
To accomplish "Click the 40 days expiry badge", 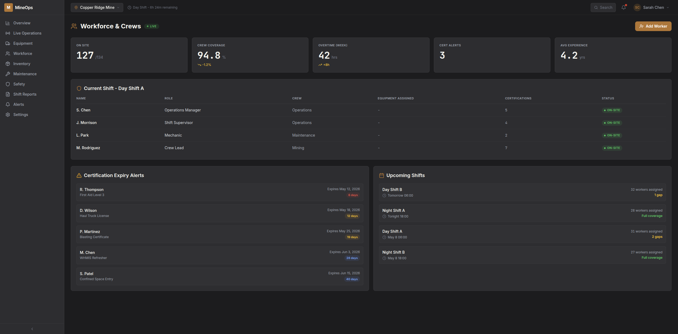I will (352, 279).
